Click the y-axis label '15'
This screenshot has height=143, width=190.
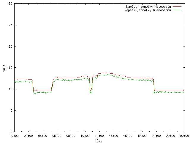coord(11,68)
